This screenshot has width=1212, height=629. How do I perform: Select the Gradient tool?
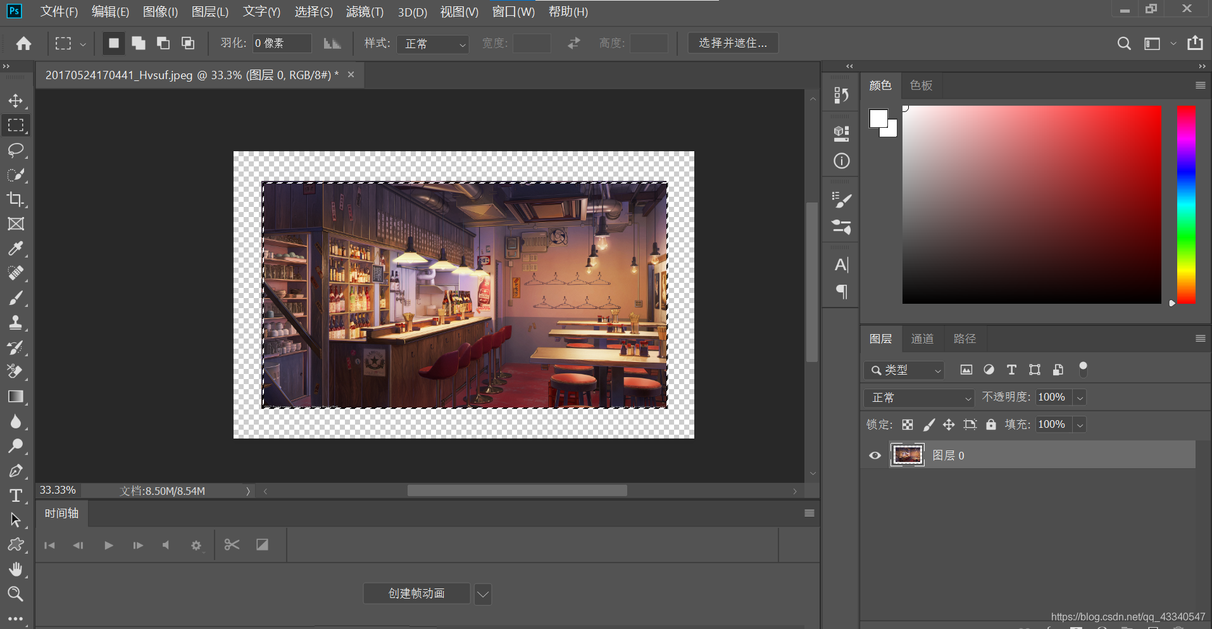(x=16, y=397)
